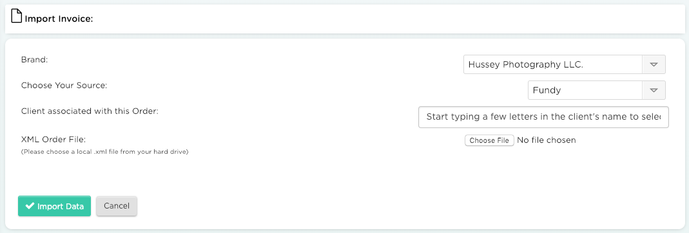
Task: Click the Choose File button
Action: click(489, 140)
